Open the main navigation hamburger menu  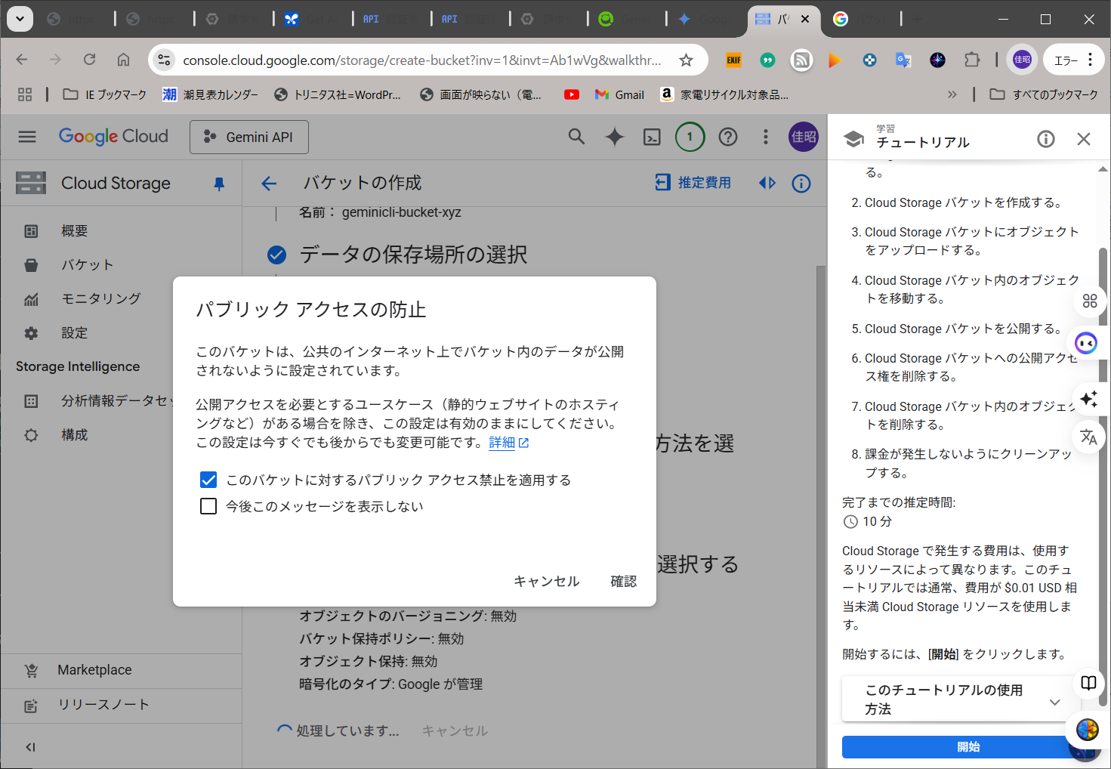[27, 137]
